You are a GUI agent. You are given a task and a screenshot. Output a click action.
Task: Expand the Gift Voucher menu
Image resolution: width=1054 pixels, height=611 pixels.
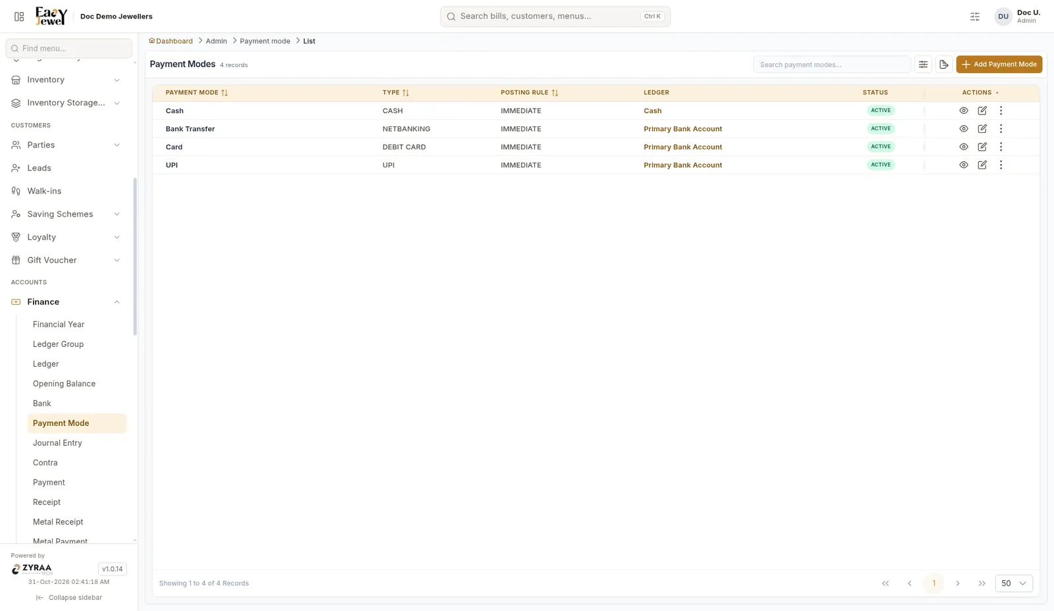coord(66,260)
